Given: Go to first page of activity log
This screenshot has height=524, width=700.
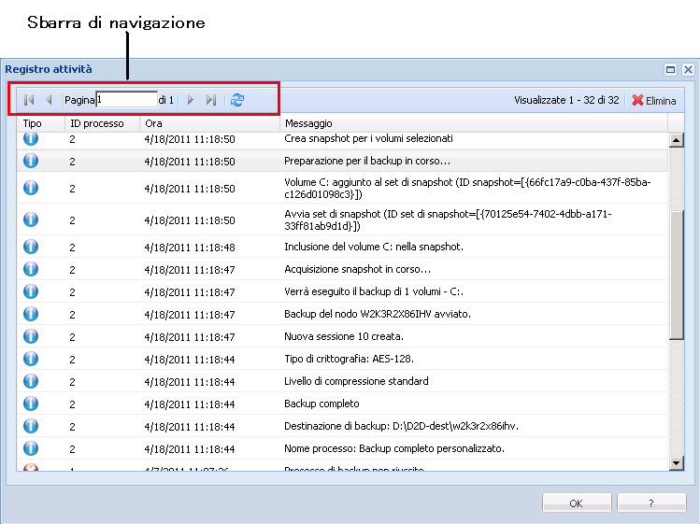Looking at the screenshot, I should (29, 99).
